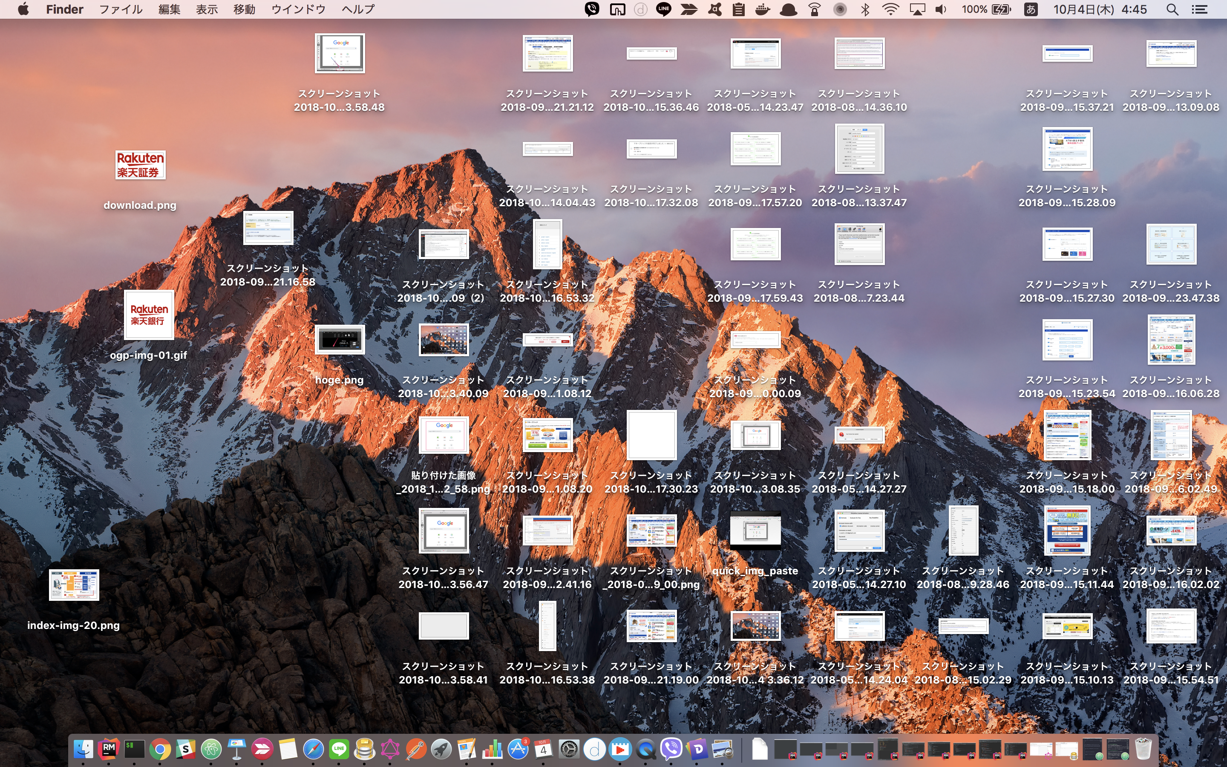This screenshot has width=1227, height=767.
Task: Launch Safari from the Dock
Action: point(313,749)
